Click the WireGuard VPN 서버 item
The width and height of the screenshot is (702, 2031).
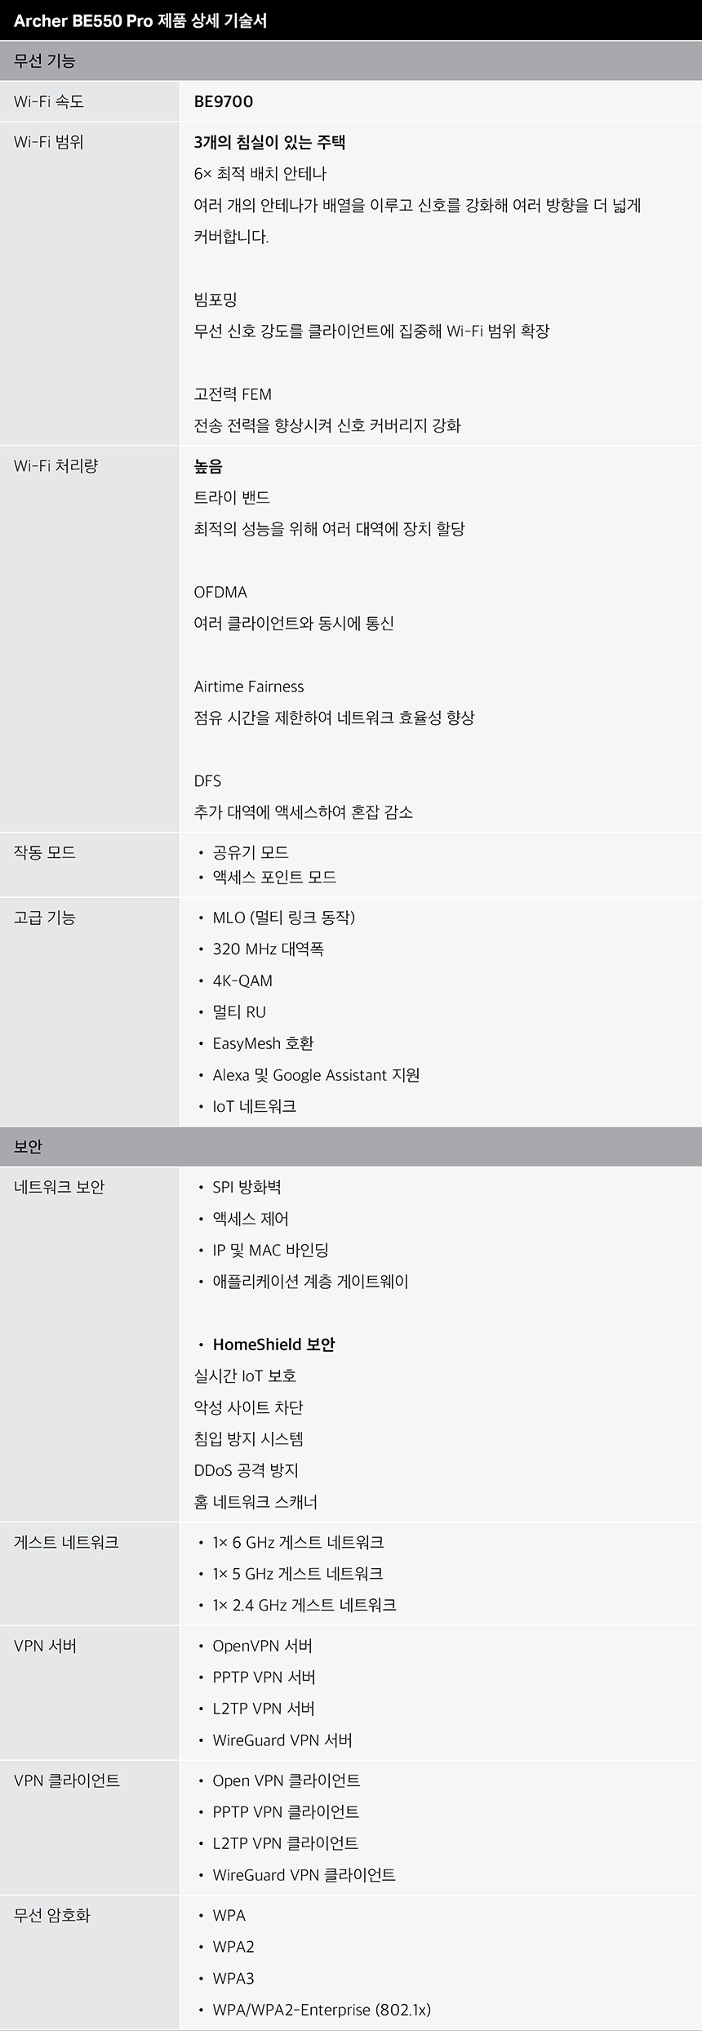[x=282, y=1740]
